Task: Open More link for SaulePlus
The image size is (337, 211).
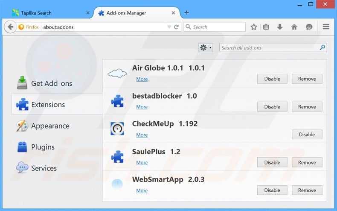Action: 142,163
